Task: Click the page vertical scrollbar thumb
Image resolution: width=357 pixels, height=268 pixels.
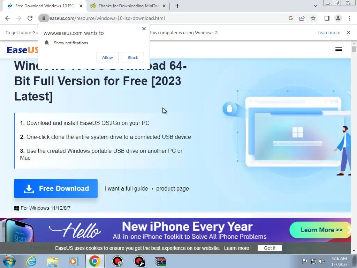Action: (354, 50)
